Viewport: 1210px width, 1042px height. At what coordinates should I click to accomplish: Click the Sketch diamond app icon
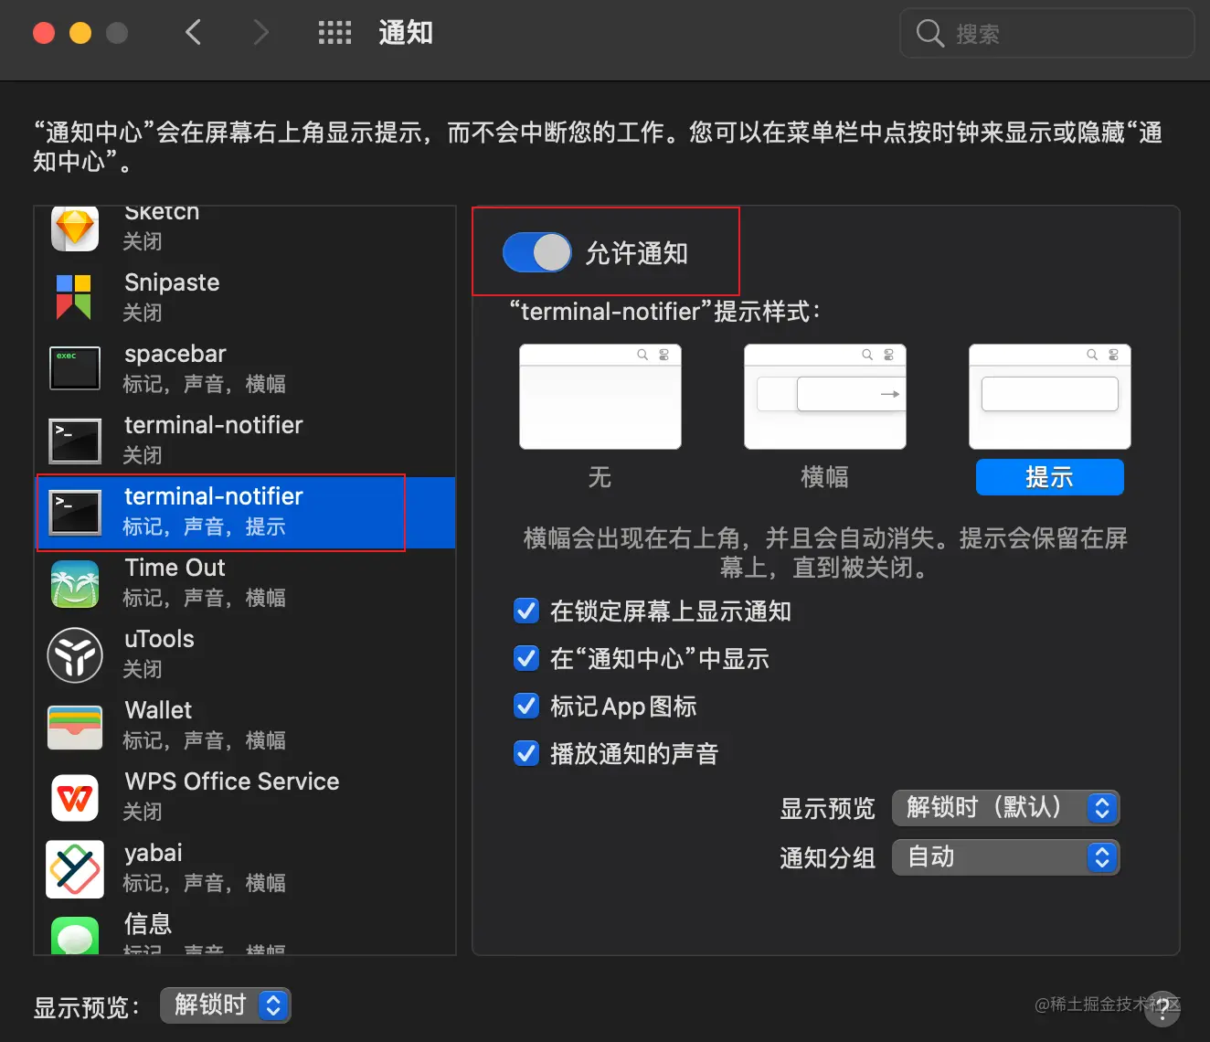click(75, 229)
